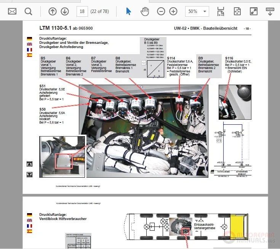Click the 'B9' Druckgeber label

click(200, 58)
